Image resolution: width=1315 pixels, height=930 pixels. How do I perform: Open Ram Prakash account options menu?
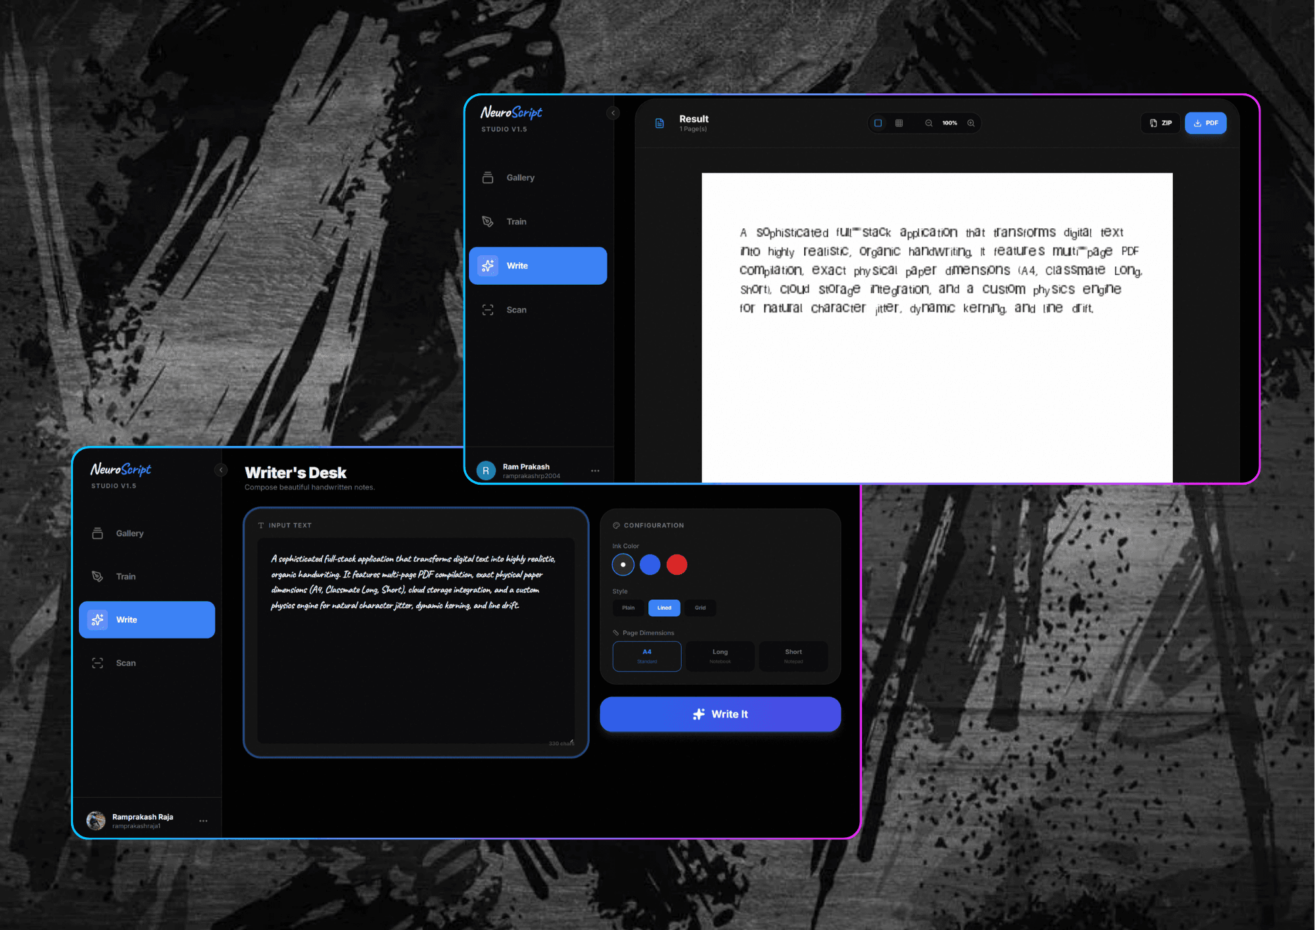point(595,471)
